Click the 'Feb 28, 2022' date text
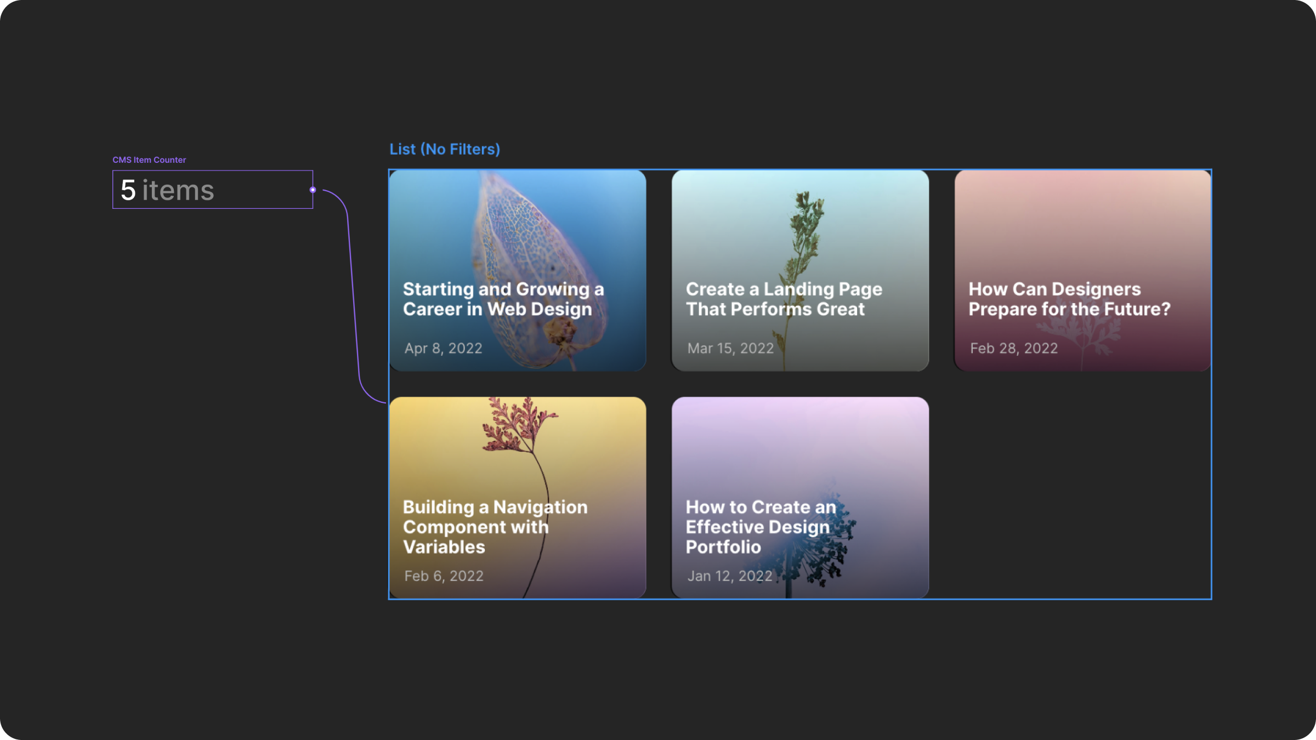The image size is (1316, 740). click(x=1013, y=349)
